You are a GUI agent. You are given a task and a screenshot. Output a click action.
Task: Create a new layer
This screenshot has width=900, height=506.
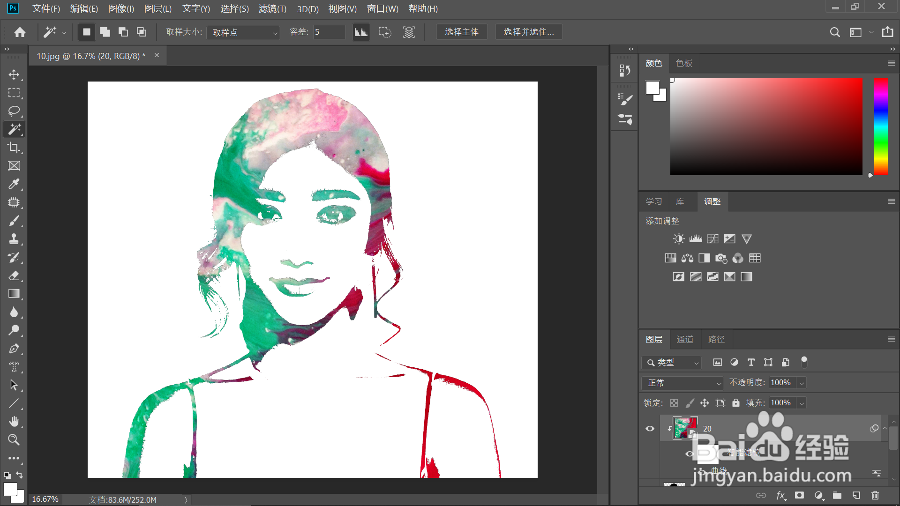point(856,495)
